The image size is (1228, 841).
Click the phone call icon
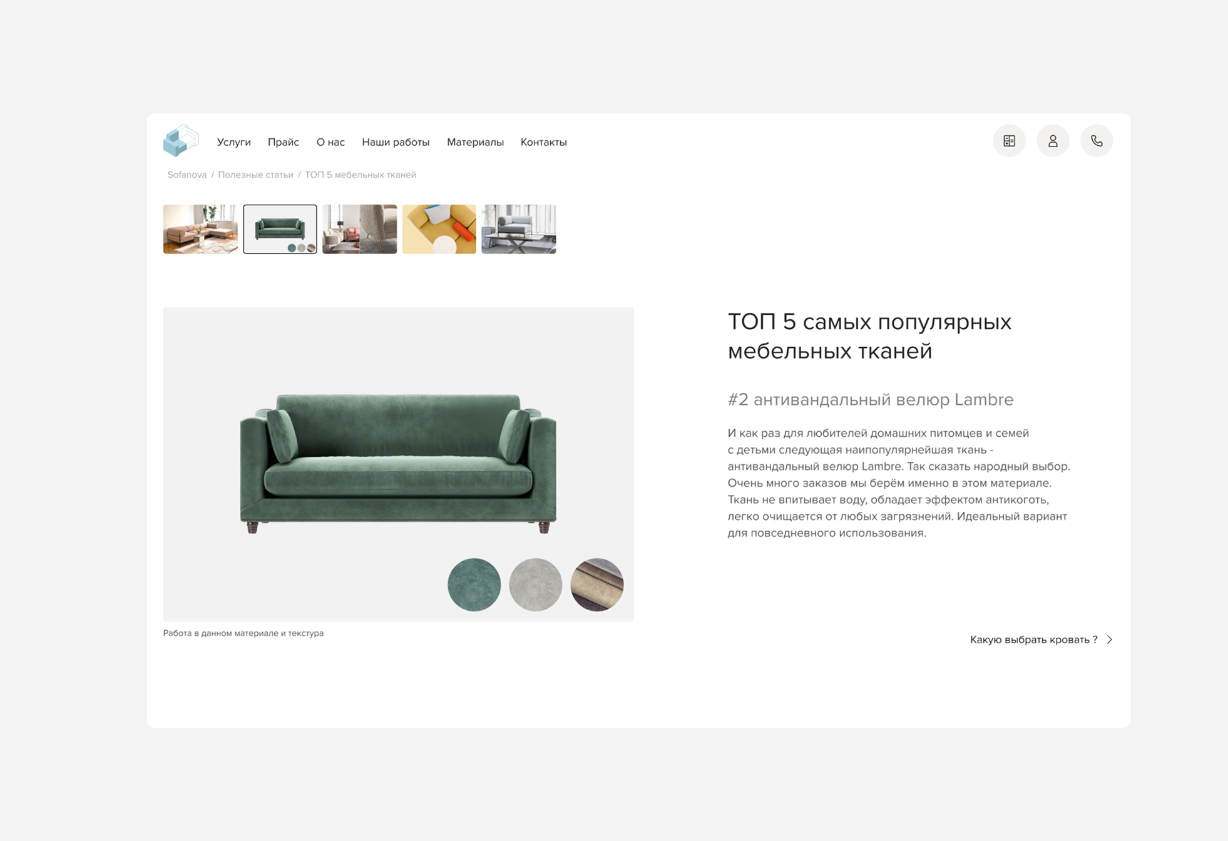point(1097,141)
